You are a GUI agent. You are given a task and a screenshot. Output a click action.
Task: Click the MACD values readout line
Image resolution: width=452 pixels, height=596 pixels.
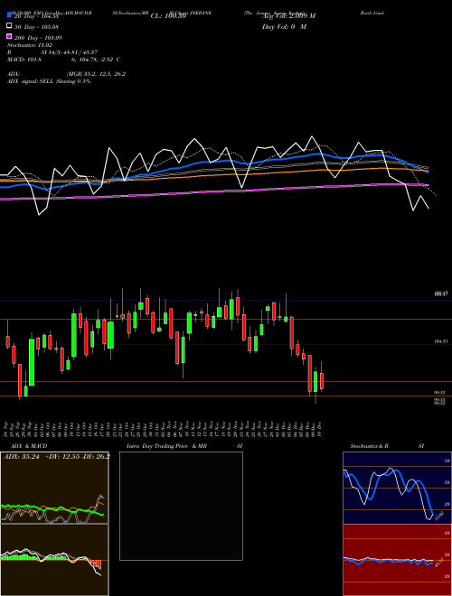click(64, 60)
